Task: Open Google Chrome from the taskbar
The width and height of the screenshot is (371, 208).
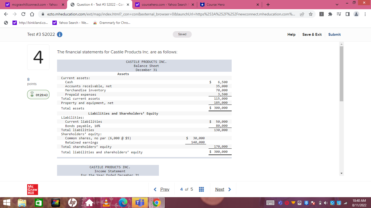Action: coord(156,203)
